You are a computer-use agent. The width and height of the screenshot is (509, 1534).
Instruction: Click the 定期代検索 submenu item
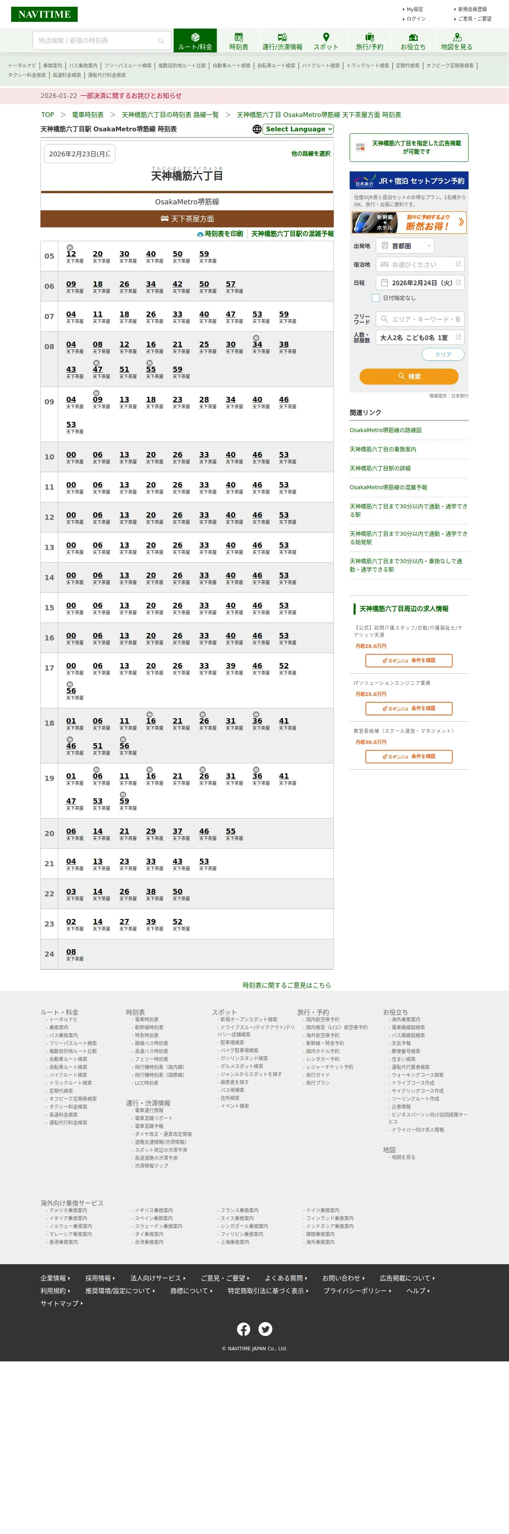(x=408, y=66)
